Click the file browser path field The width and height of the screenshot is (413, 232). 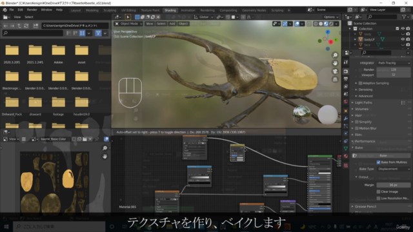pos(75,26)
